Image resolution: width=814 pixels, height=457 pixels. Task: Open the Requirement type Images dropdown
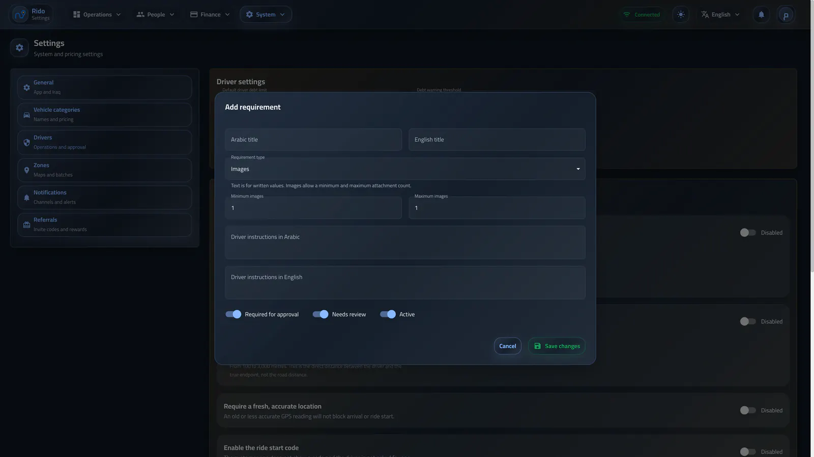(405, 169)
